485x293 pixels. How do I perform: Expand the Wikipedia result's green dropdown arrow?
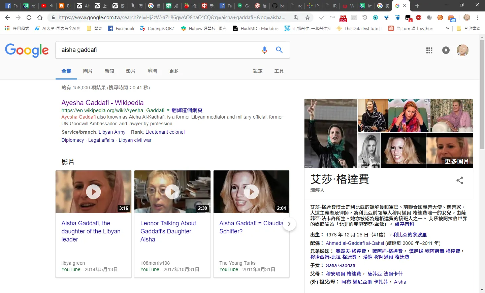point(168,110)
